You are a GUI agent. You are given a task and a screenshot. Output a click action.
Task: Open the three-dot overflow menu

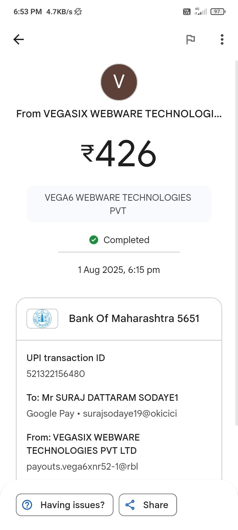pos(222,40)
